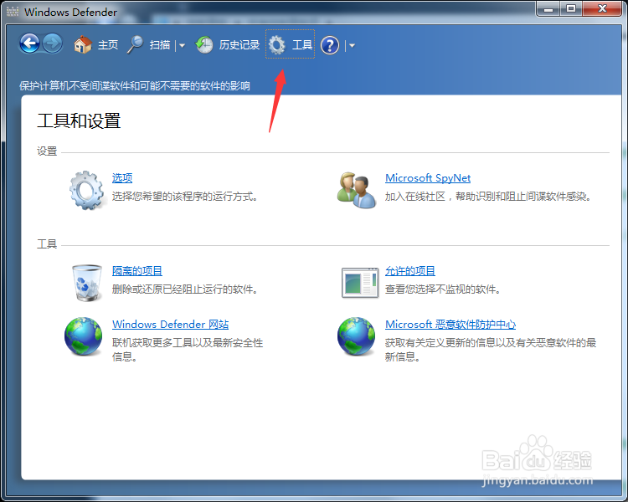628x502 pixels.
Task: Expand the 扫描 dropdown arrow
Action: (183, 46)
